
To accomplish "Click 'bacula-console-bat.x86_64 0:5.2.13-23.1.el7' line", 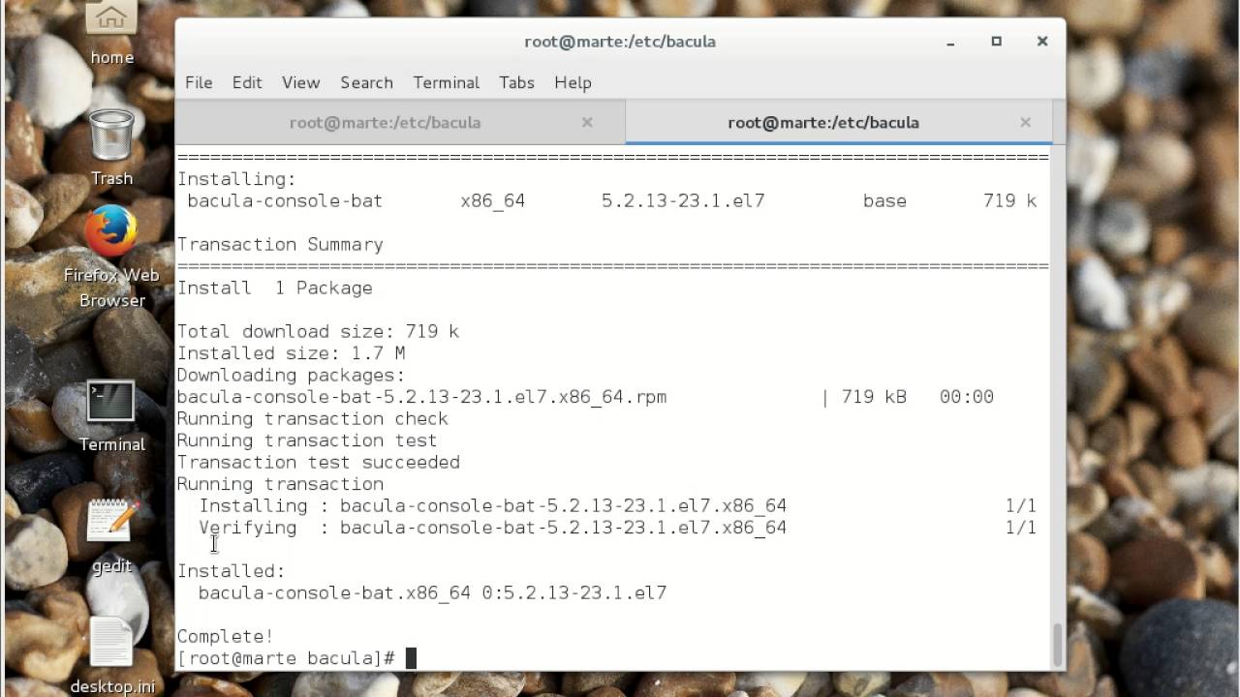I will [x=432, y=592].
